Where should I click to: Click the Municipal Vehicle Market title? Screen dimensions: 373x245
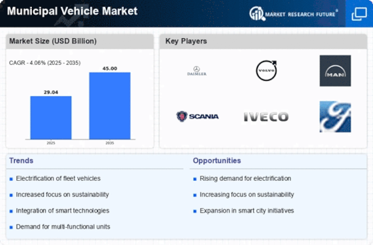coord(73,11)
